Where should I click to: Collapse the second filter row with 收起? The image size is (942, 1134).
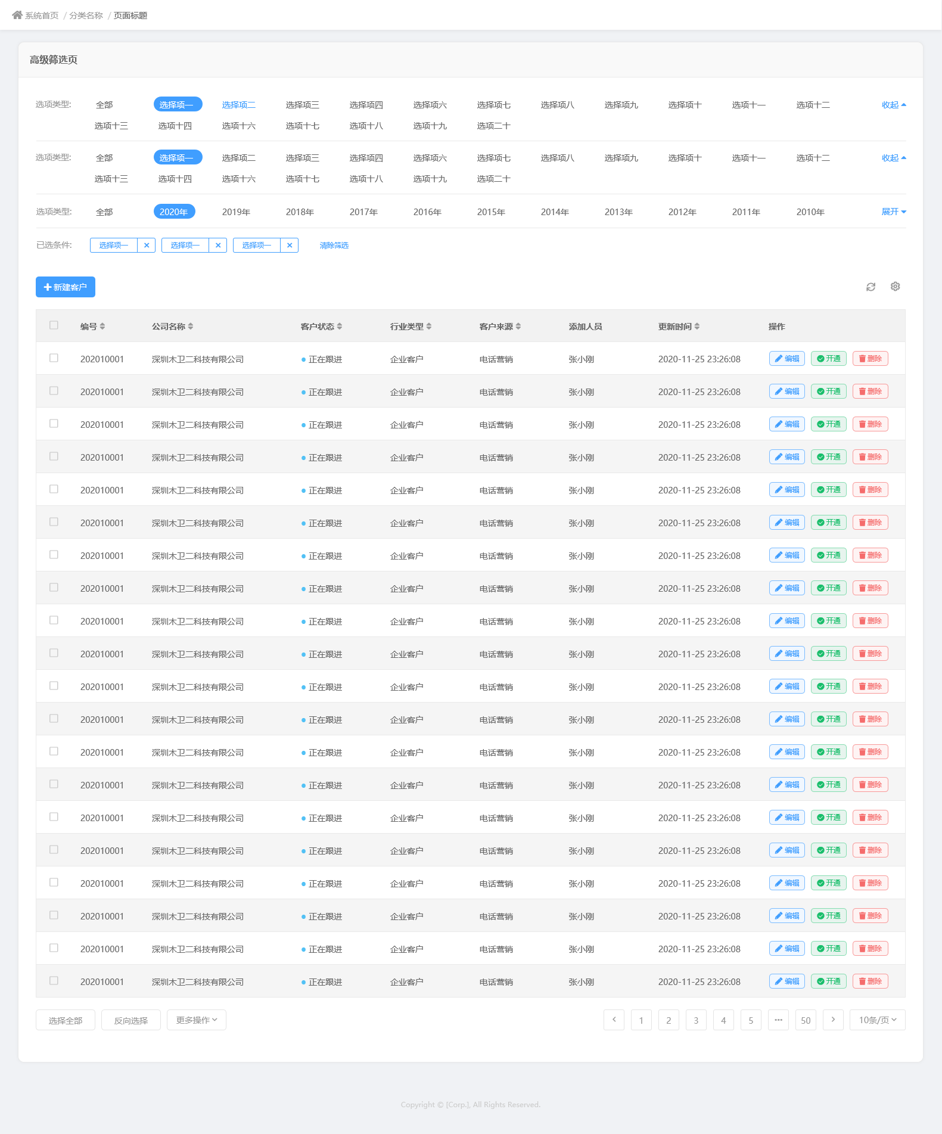pyautogui.click(x=894, y=158)
